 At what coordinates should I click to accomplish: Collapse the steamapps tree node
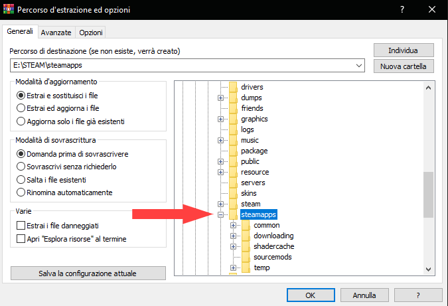point(221,214)
